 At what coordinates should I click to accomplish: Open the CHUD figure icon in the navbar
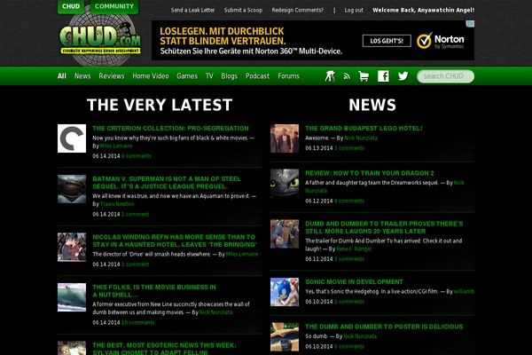pos(330,76)
